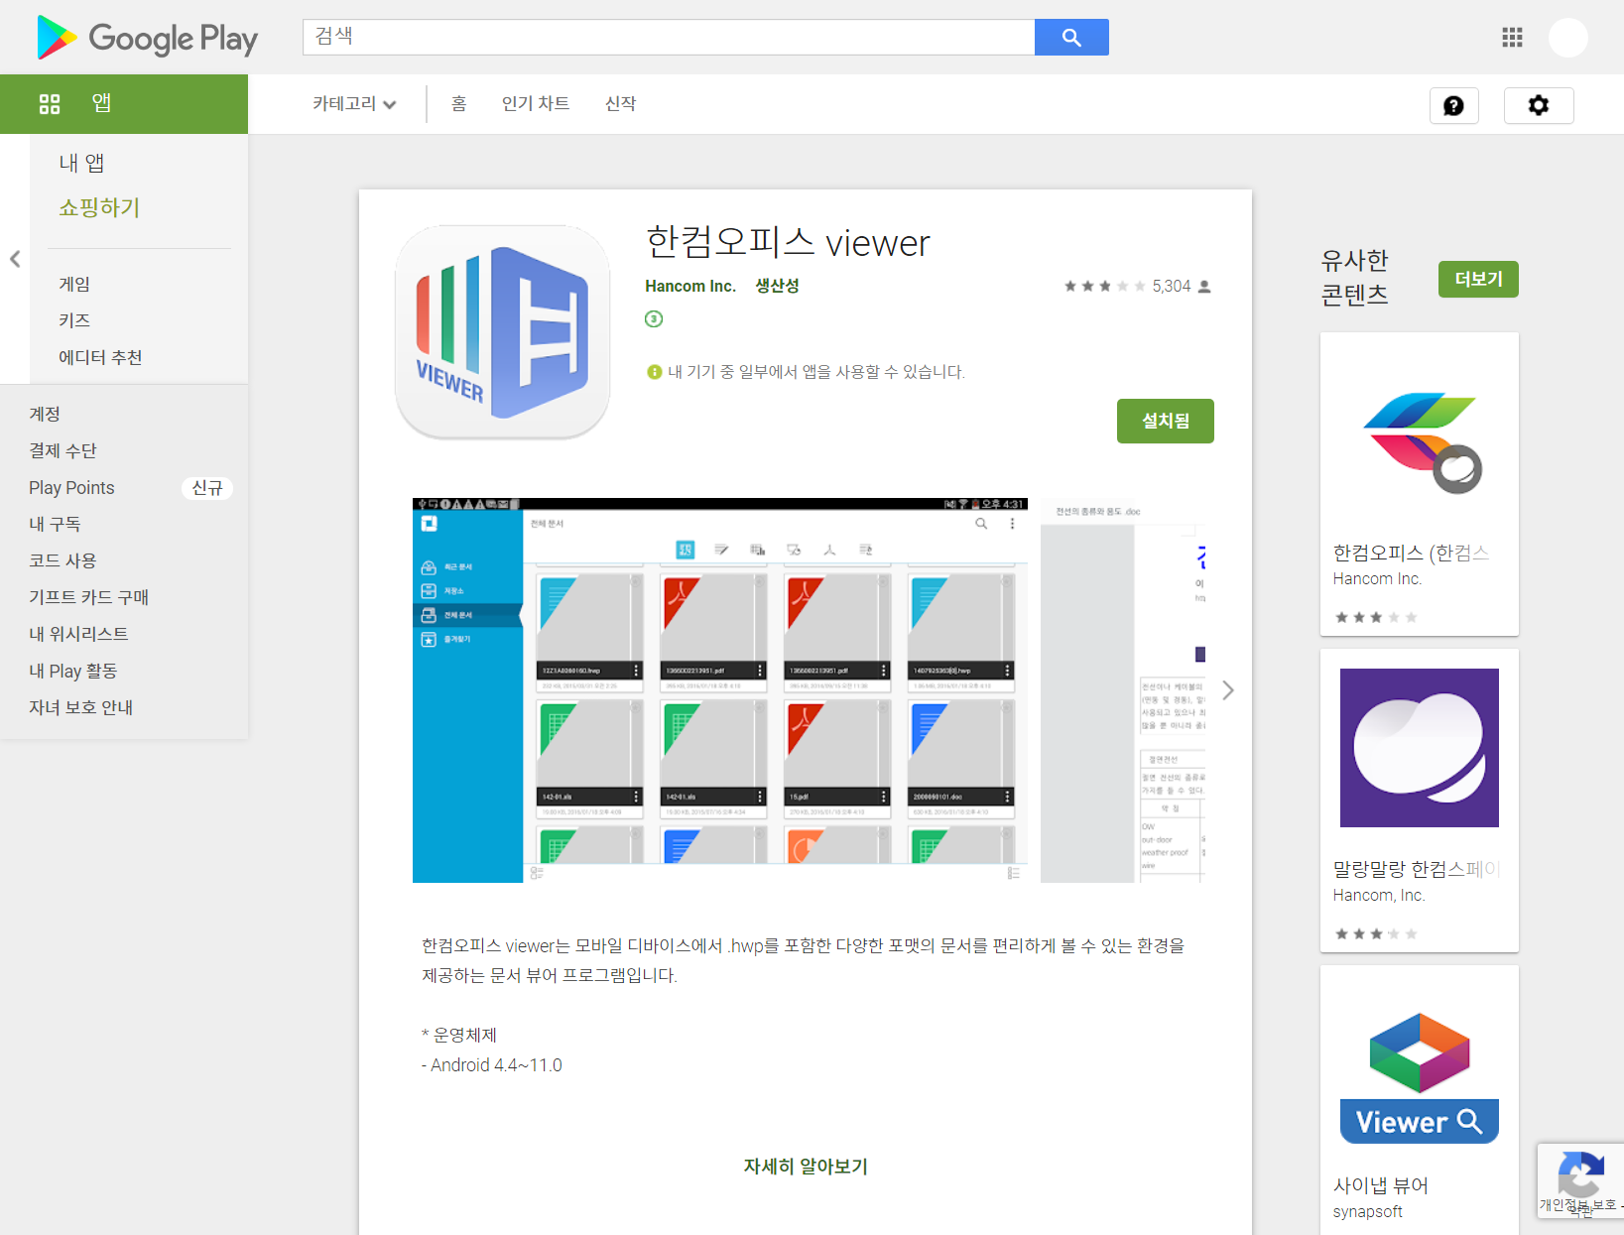Viewport: 1624px width, 1235px height.
Task: Select 내 앱 in sidebar
Action: [x=81, y=163]
